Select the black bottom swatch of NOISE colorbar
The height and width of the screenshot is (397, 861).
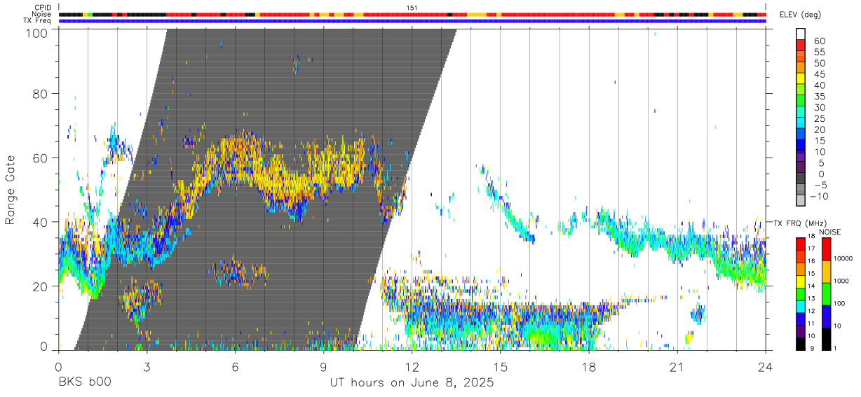click(826, 339)
